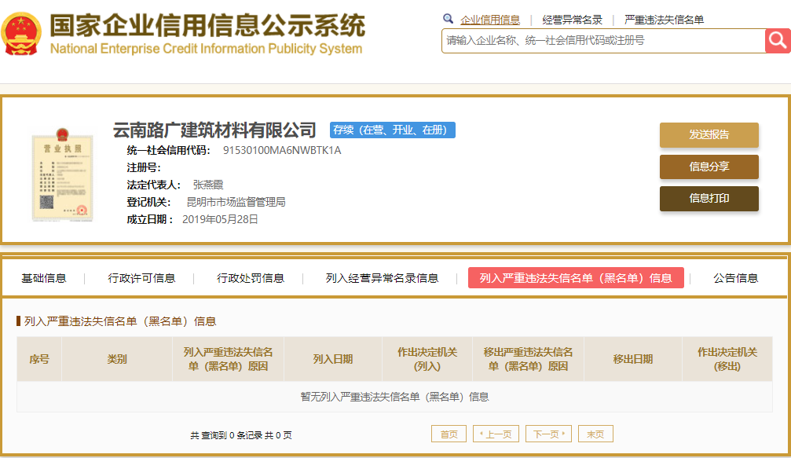Click the site title 国家企业信用信息公示系统
This screenshot has height=458, width=791.
207,25
